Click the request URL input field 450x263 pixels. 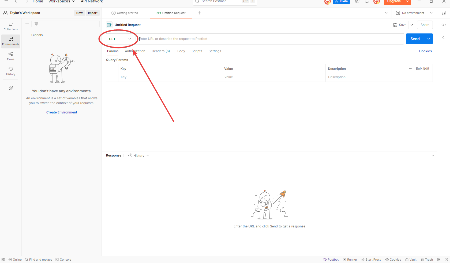pyautogui.click(x=271, y=39)
